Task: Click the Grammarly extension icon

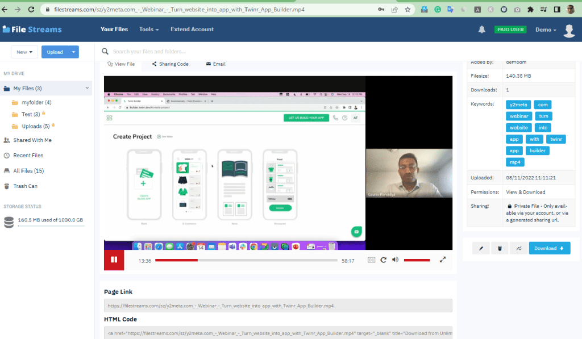Action: coord(438,10)
